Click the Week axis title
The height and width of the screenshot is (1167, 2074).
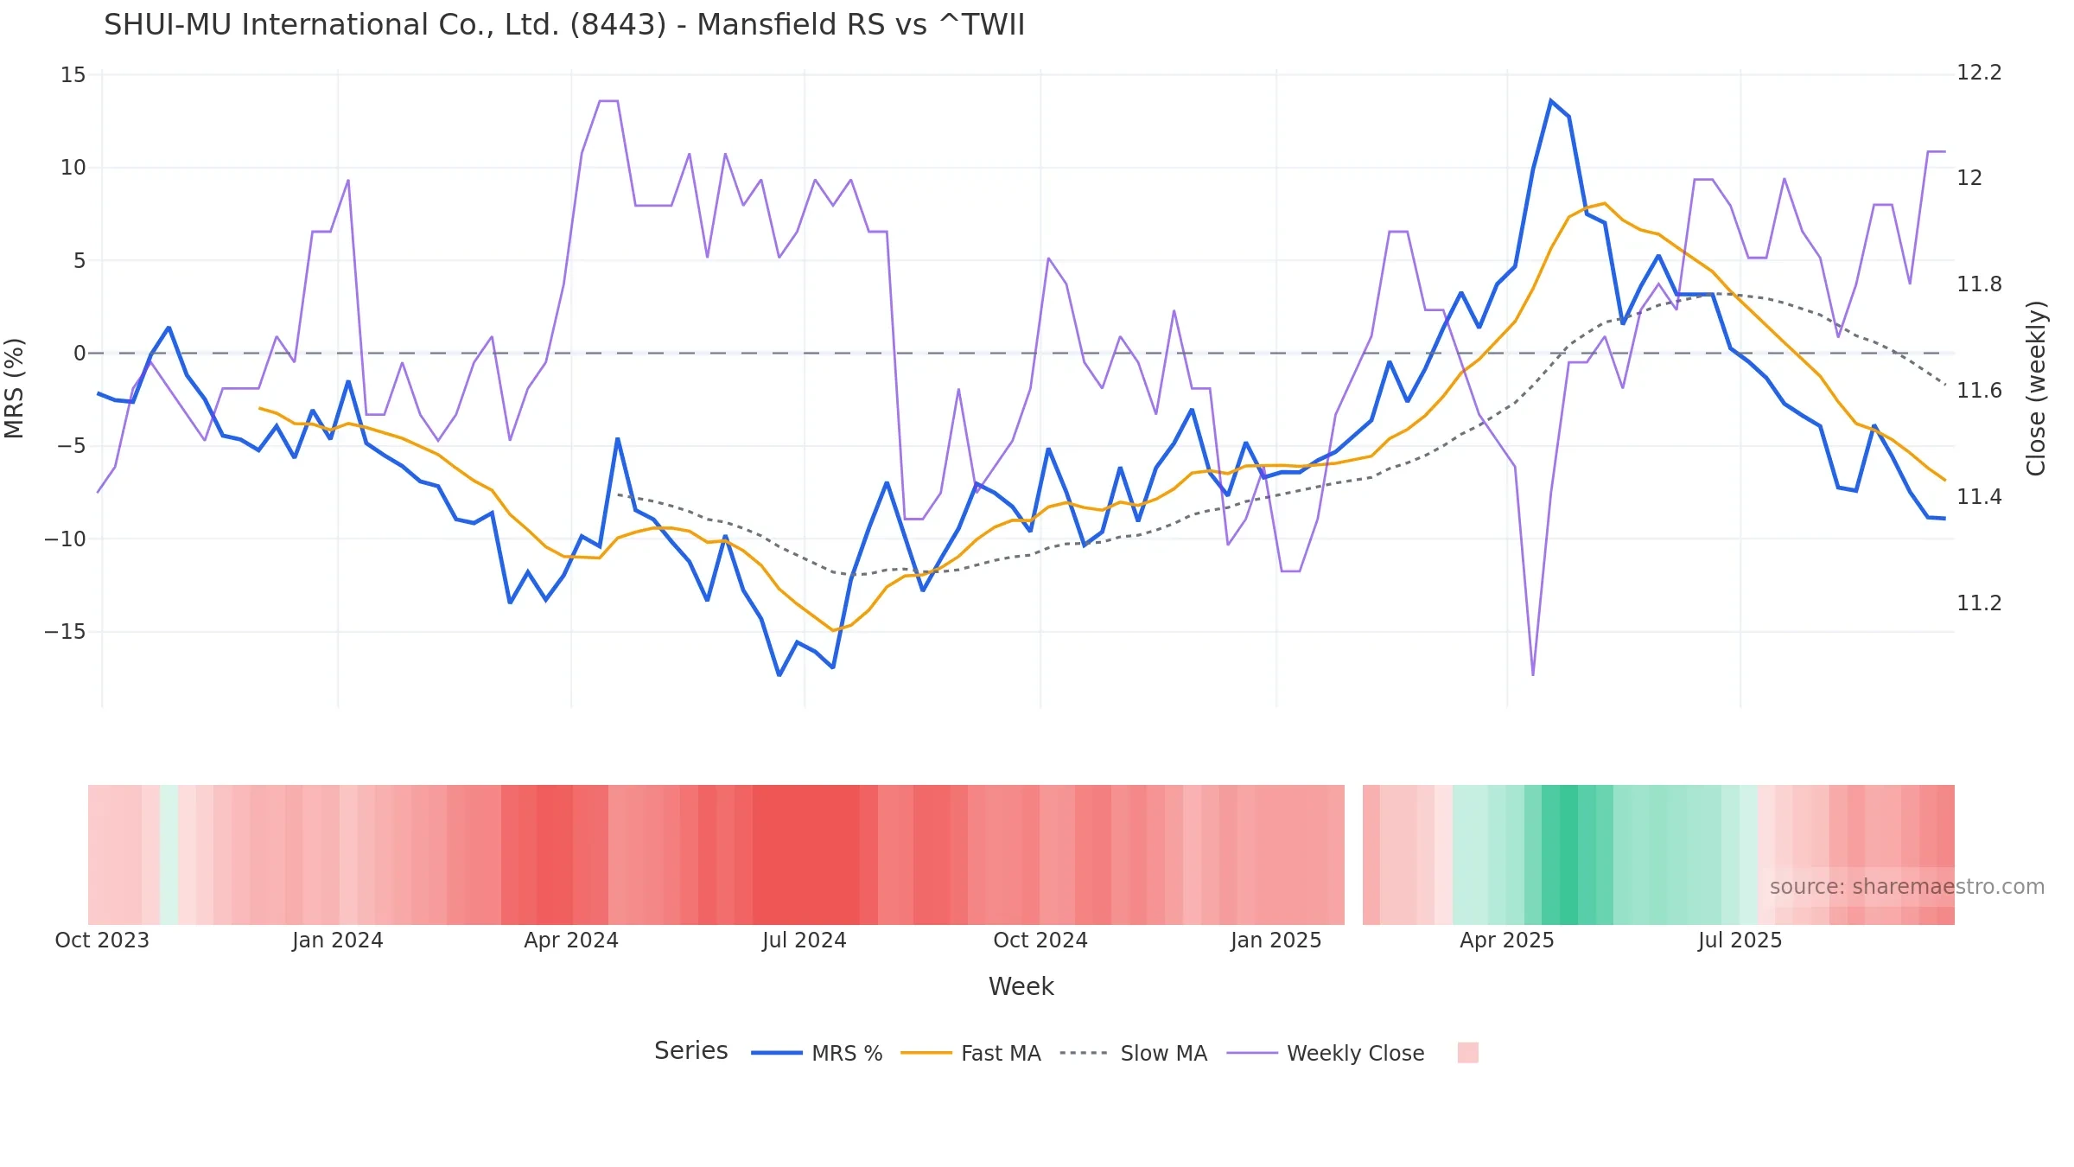point(1021,986)
